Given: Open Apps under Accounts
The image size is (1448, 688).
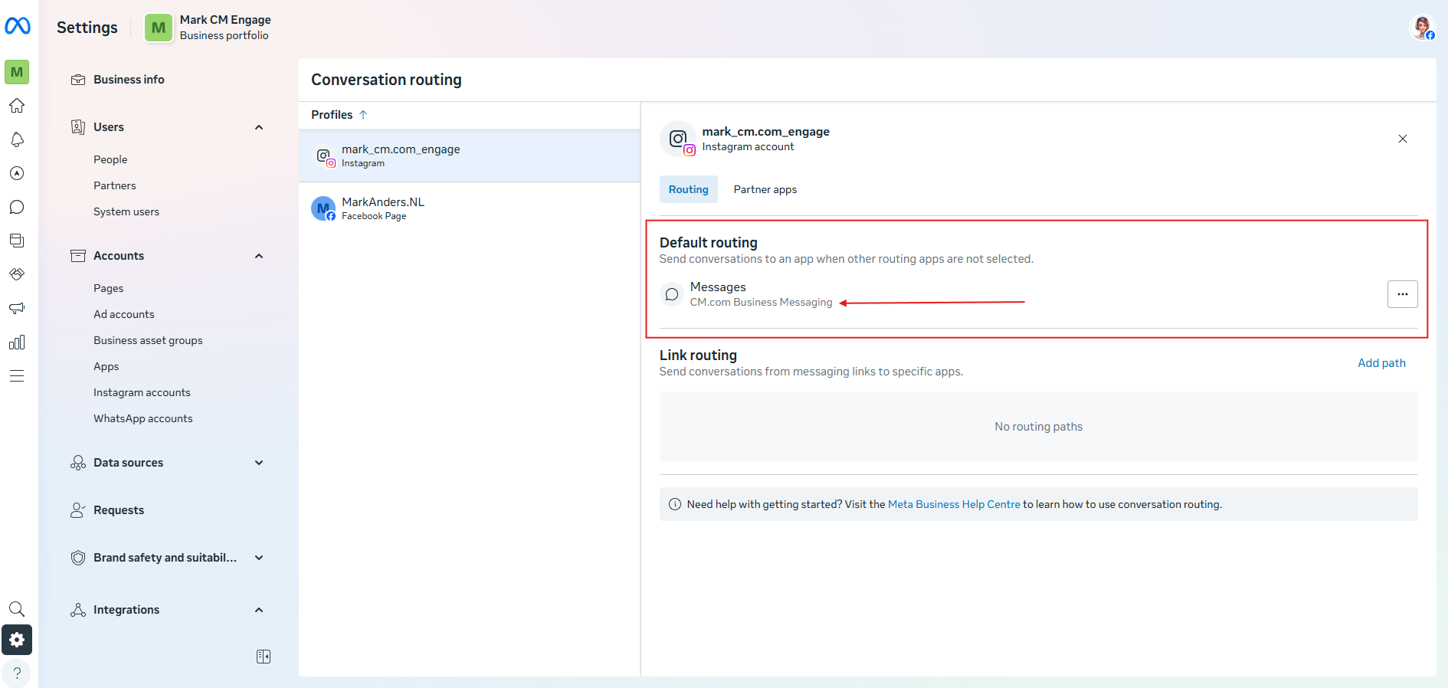Looking at the screenshot, I should click(106, 366).
